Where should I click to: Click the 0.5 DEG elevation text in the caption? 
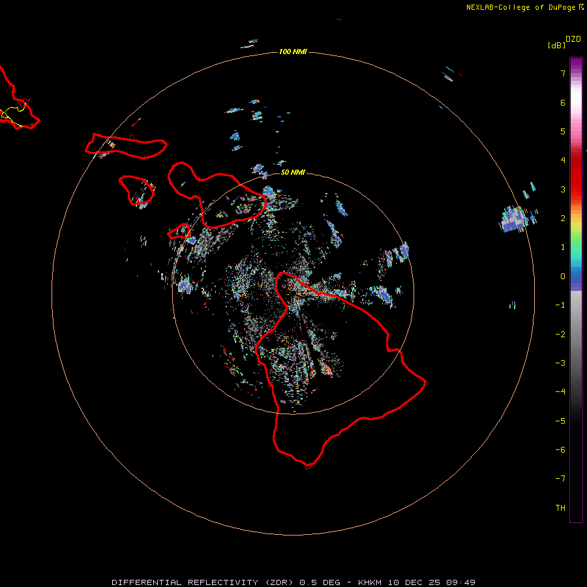[320, 582]
